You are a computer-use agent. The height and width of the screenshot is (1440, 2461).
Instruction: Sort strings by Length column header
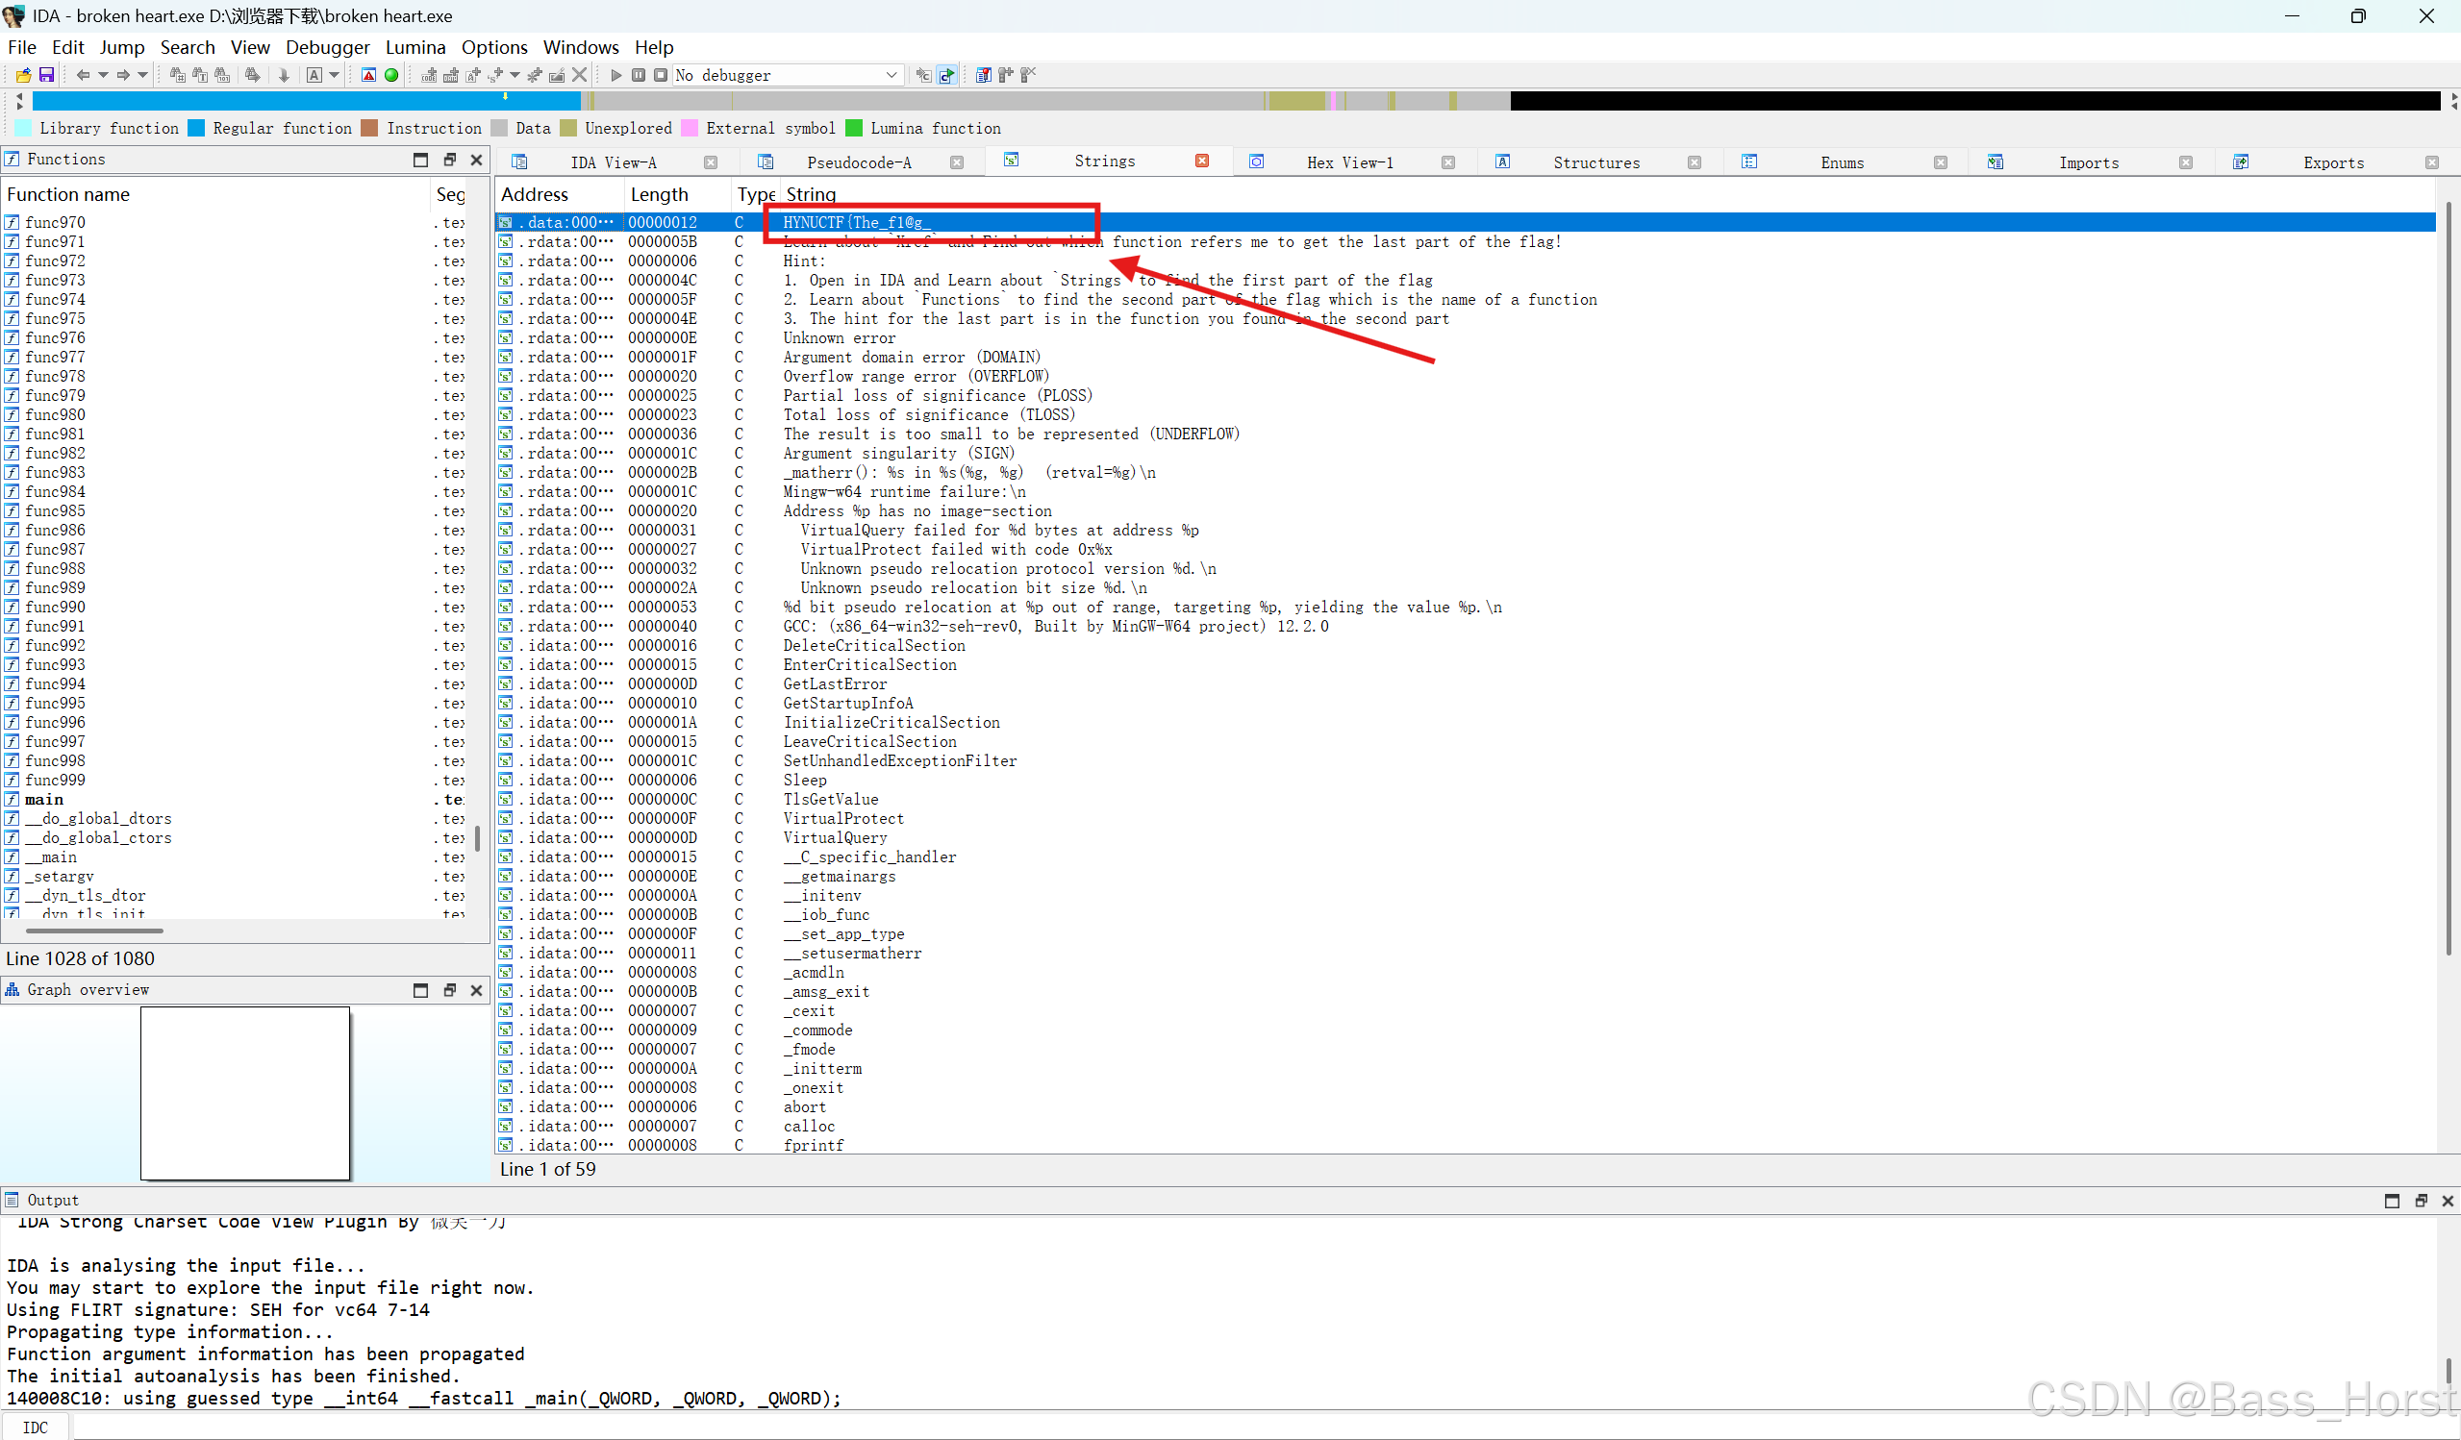coord(659,194)
